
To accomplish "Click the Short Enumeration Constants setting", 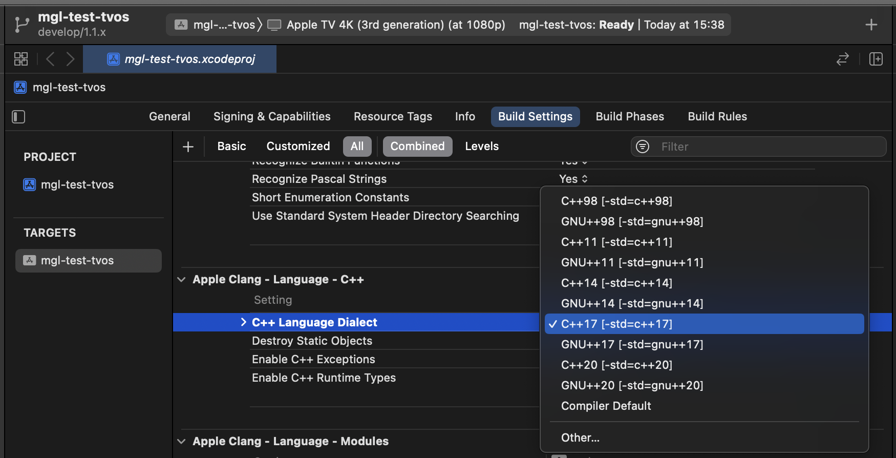I will pyautogui.click(x=330, y=198).
